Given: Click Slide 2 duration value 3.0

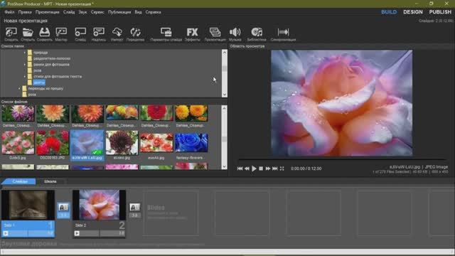Looking at the screenshot, I should coord(122,233).
